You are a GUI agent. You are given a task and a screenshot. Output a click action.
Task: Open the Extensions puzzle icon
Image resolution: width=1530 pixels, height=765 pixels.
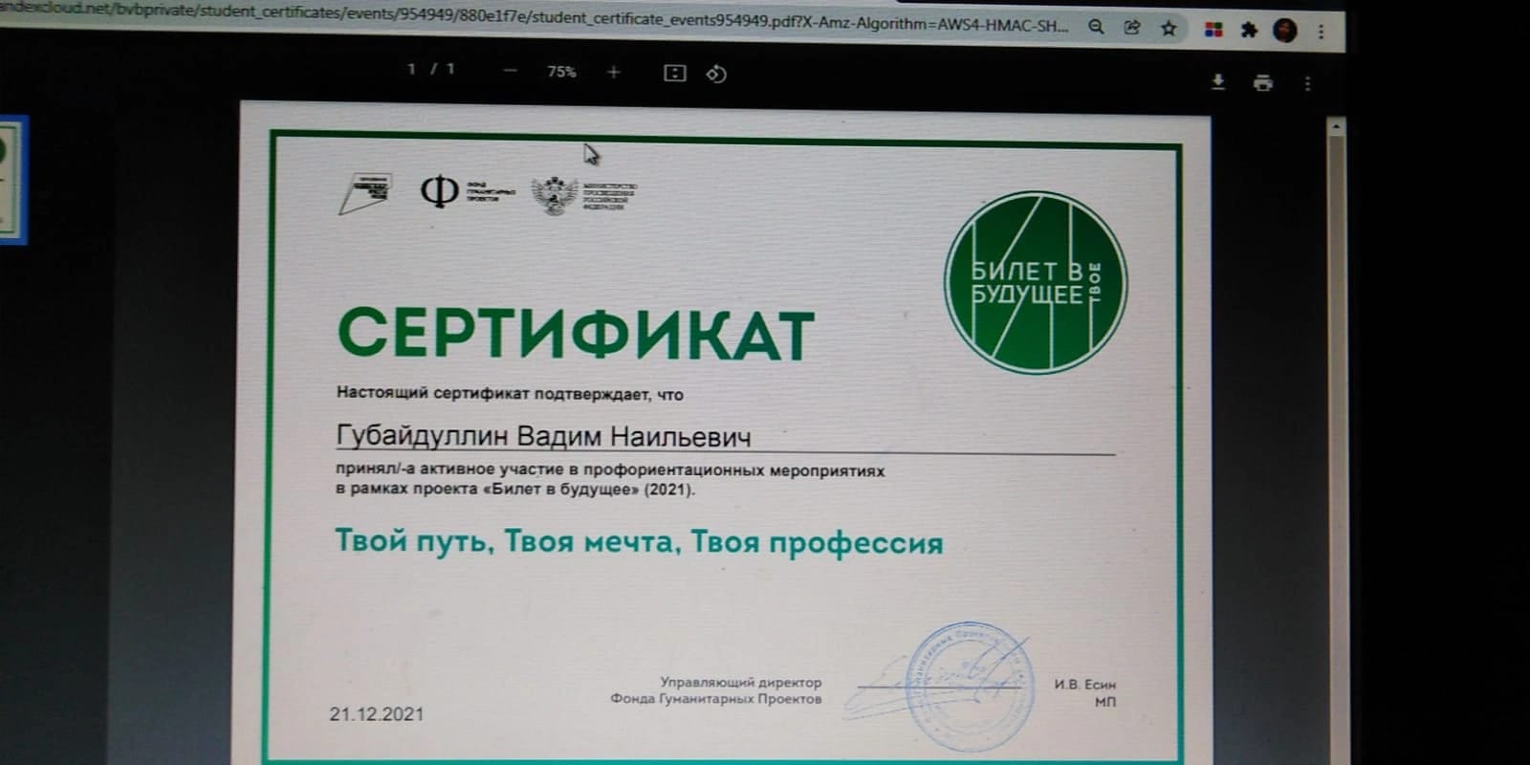(1248, 31)
